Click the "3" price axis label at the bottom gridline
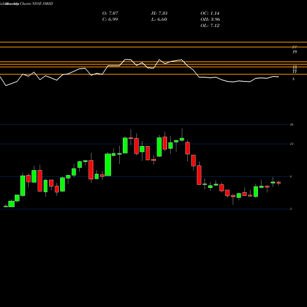The image size is (307, 307). click(291, 209)
